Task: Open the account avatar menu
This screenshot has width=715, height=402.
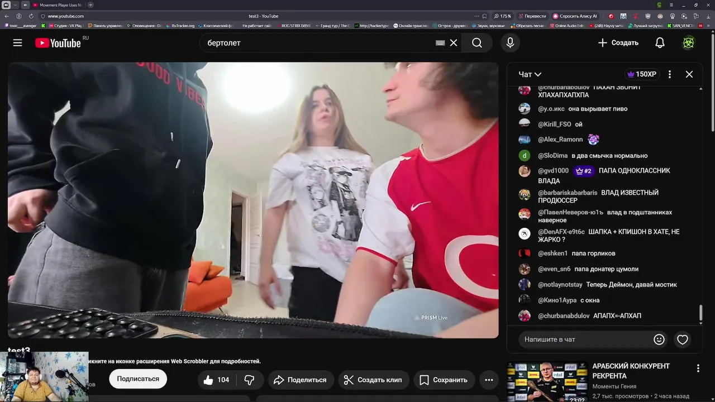Action: click(689, 43)
